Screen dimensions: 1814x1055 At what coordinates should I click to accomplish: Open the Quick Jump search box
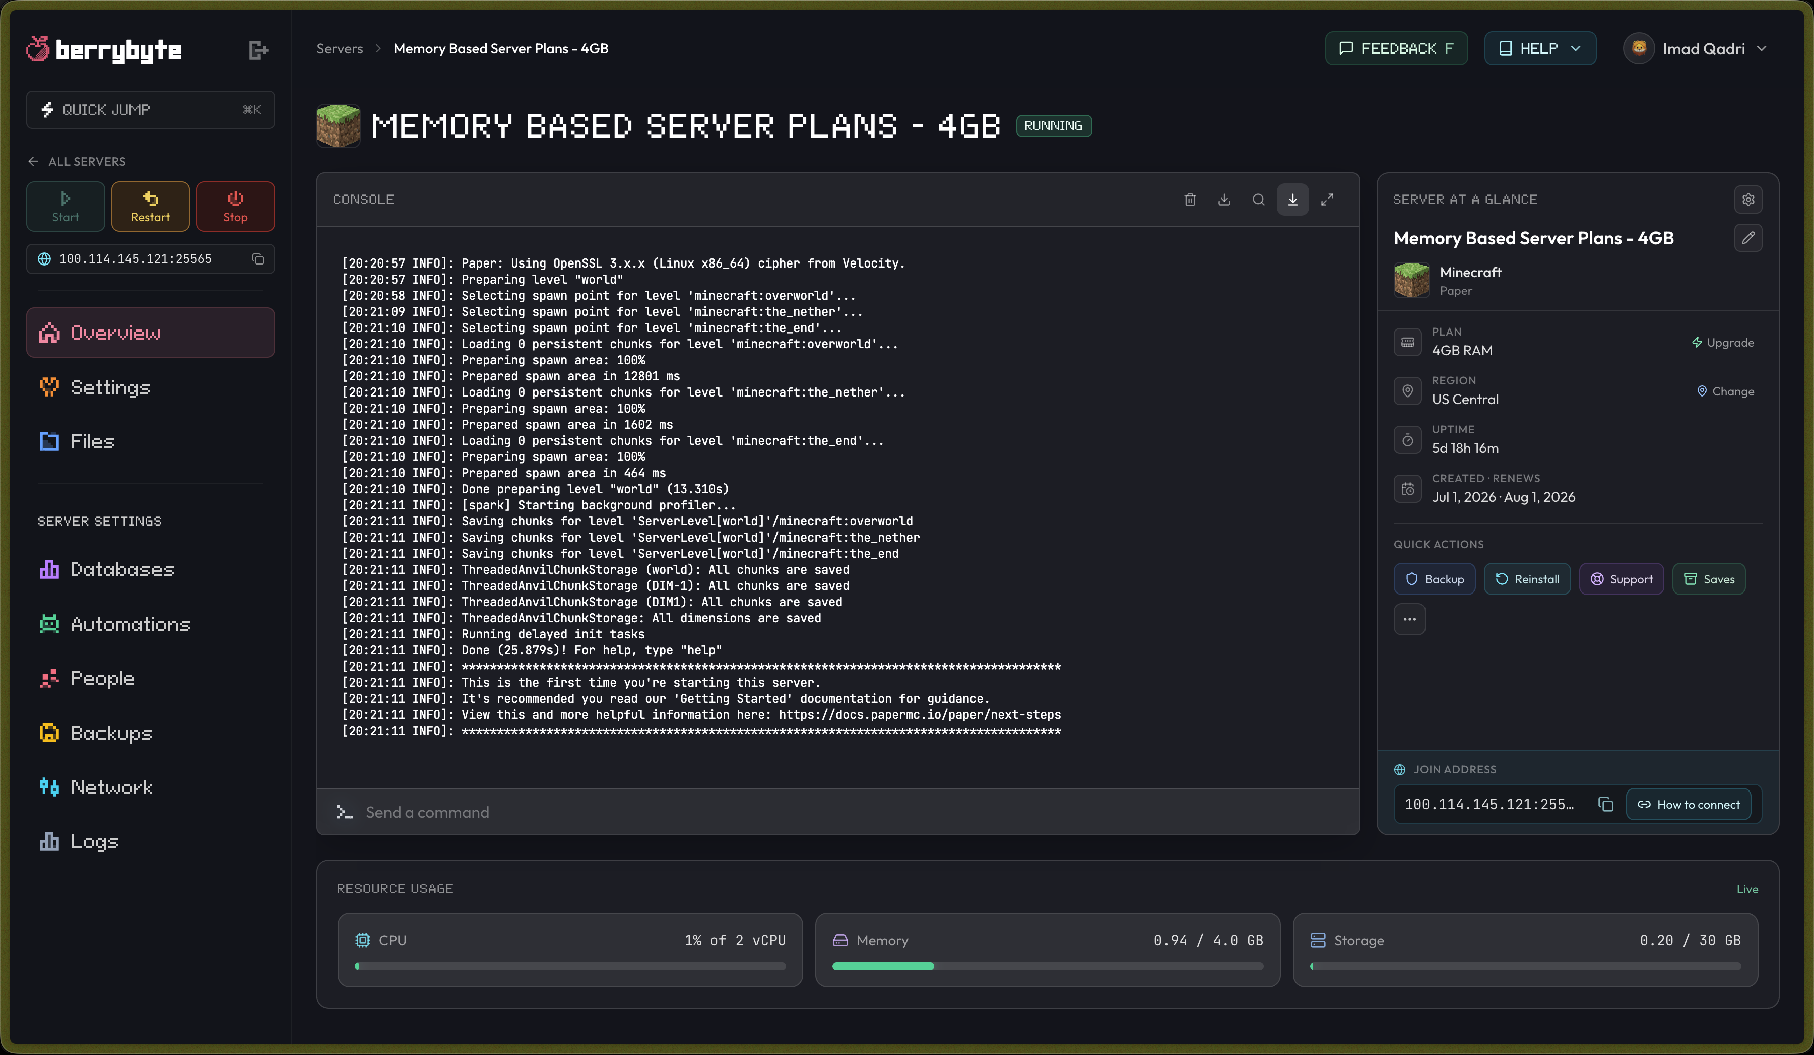[151, 109]
